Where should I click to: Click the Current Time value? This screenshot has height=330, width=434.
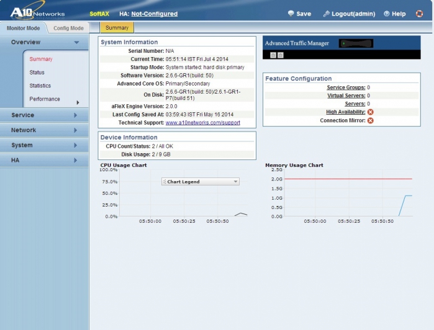(197, 59)
